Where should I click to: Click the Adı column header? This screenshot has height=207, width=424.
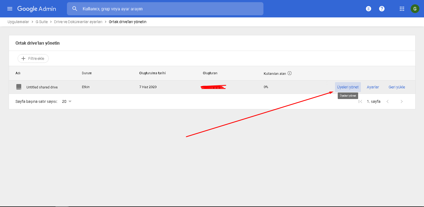point(18,73)
